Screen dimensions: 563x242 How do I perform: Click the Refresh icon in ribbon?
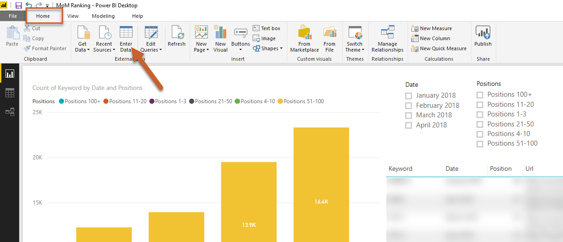(176, 33)
